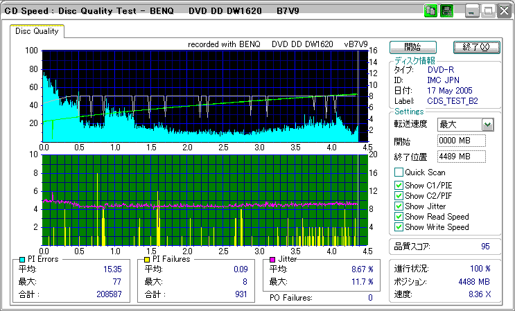Screen dimensions: 515x311
Task: Select the Disc Quality tab
Action: [37, 30]
